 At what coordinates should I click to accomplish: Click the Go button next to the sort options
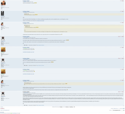pos(74,107)
